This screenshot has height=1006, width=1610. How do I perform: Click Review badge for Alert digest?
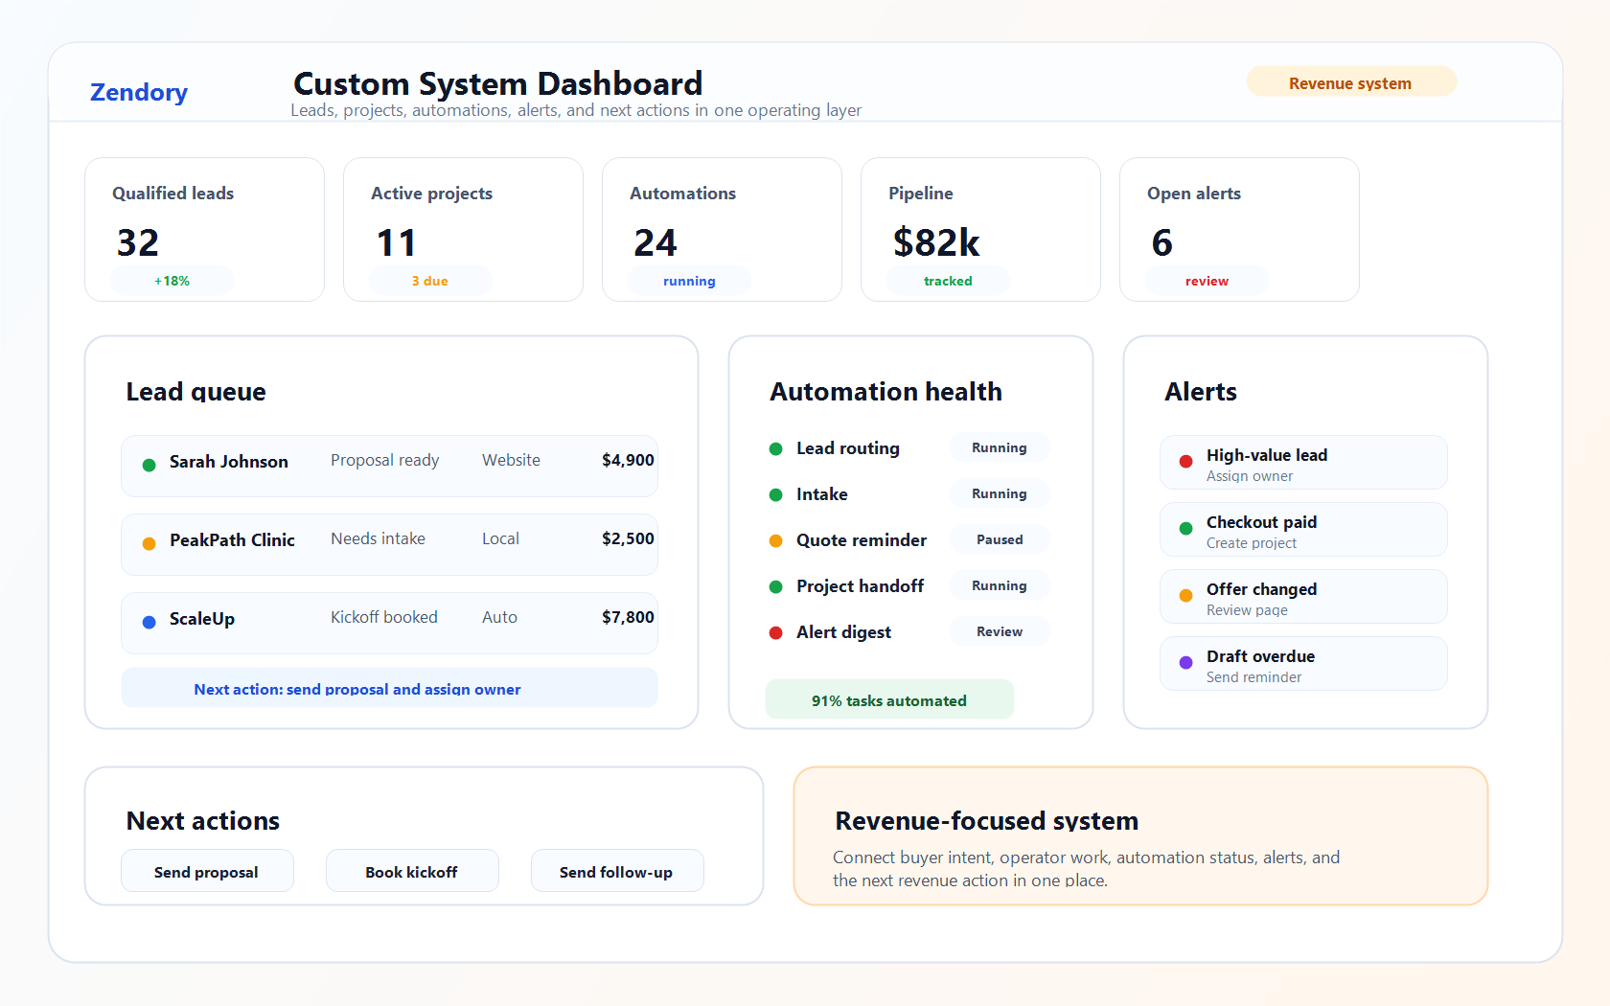click(x=1000, y=631)
